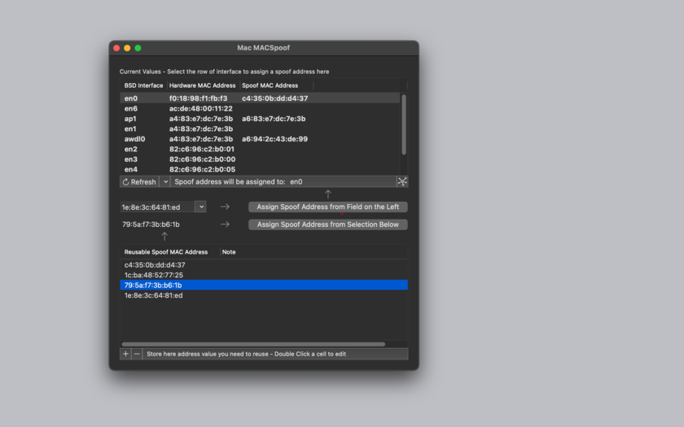Select highlighted address 79:5a:f7:3b:b6:1b in list

[x=264, y=285]
